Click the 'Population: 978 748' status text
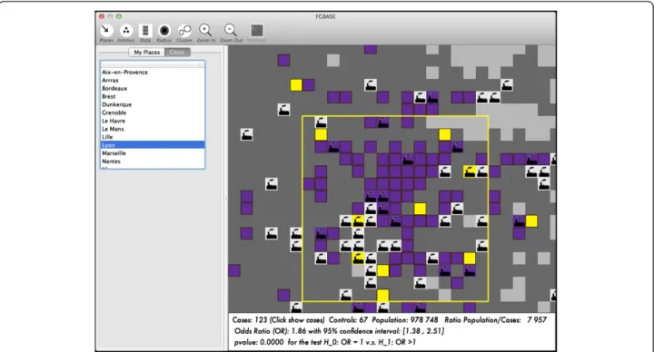654x352 pixels. pyautogui.click(x=405, y=320)
